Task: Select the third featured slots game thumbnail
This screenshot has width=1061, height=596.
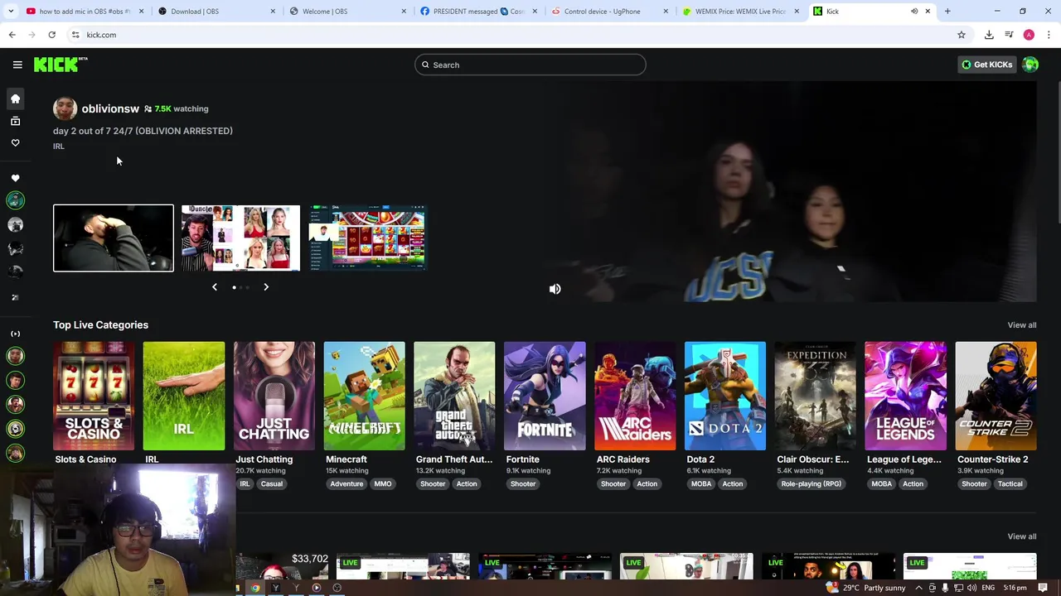Action: tap(368, 238)
